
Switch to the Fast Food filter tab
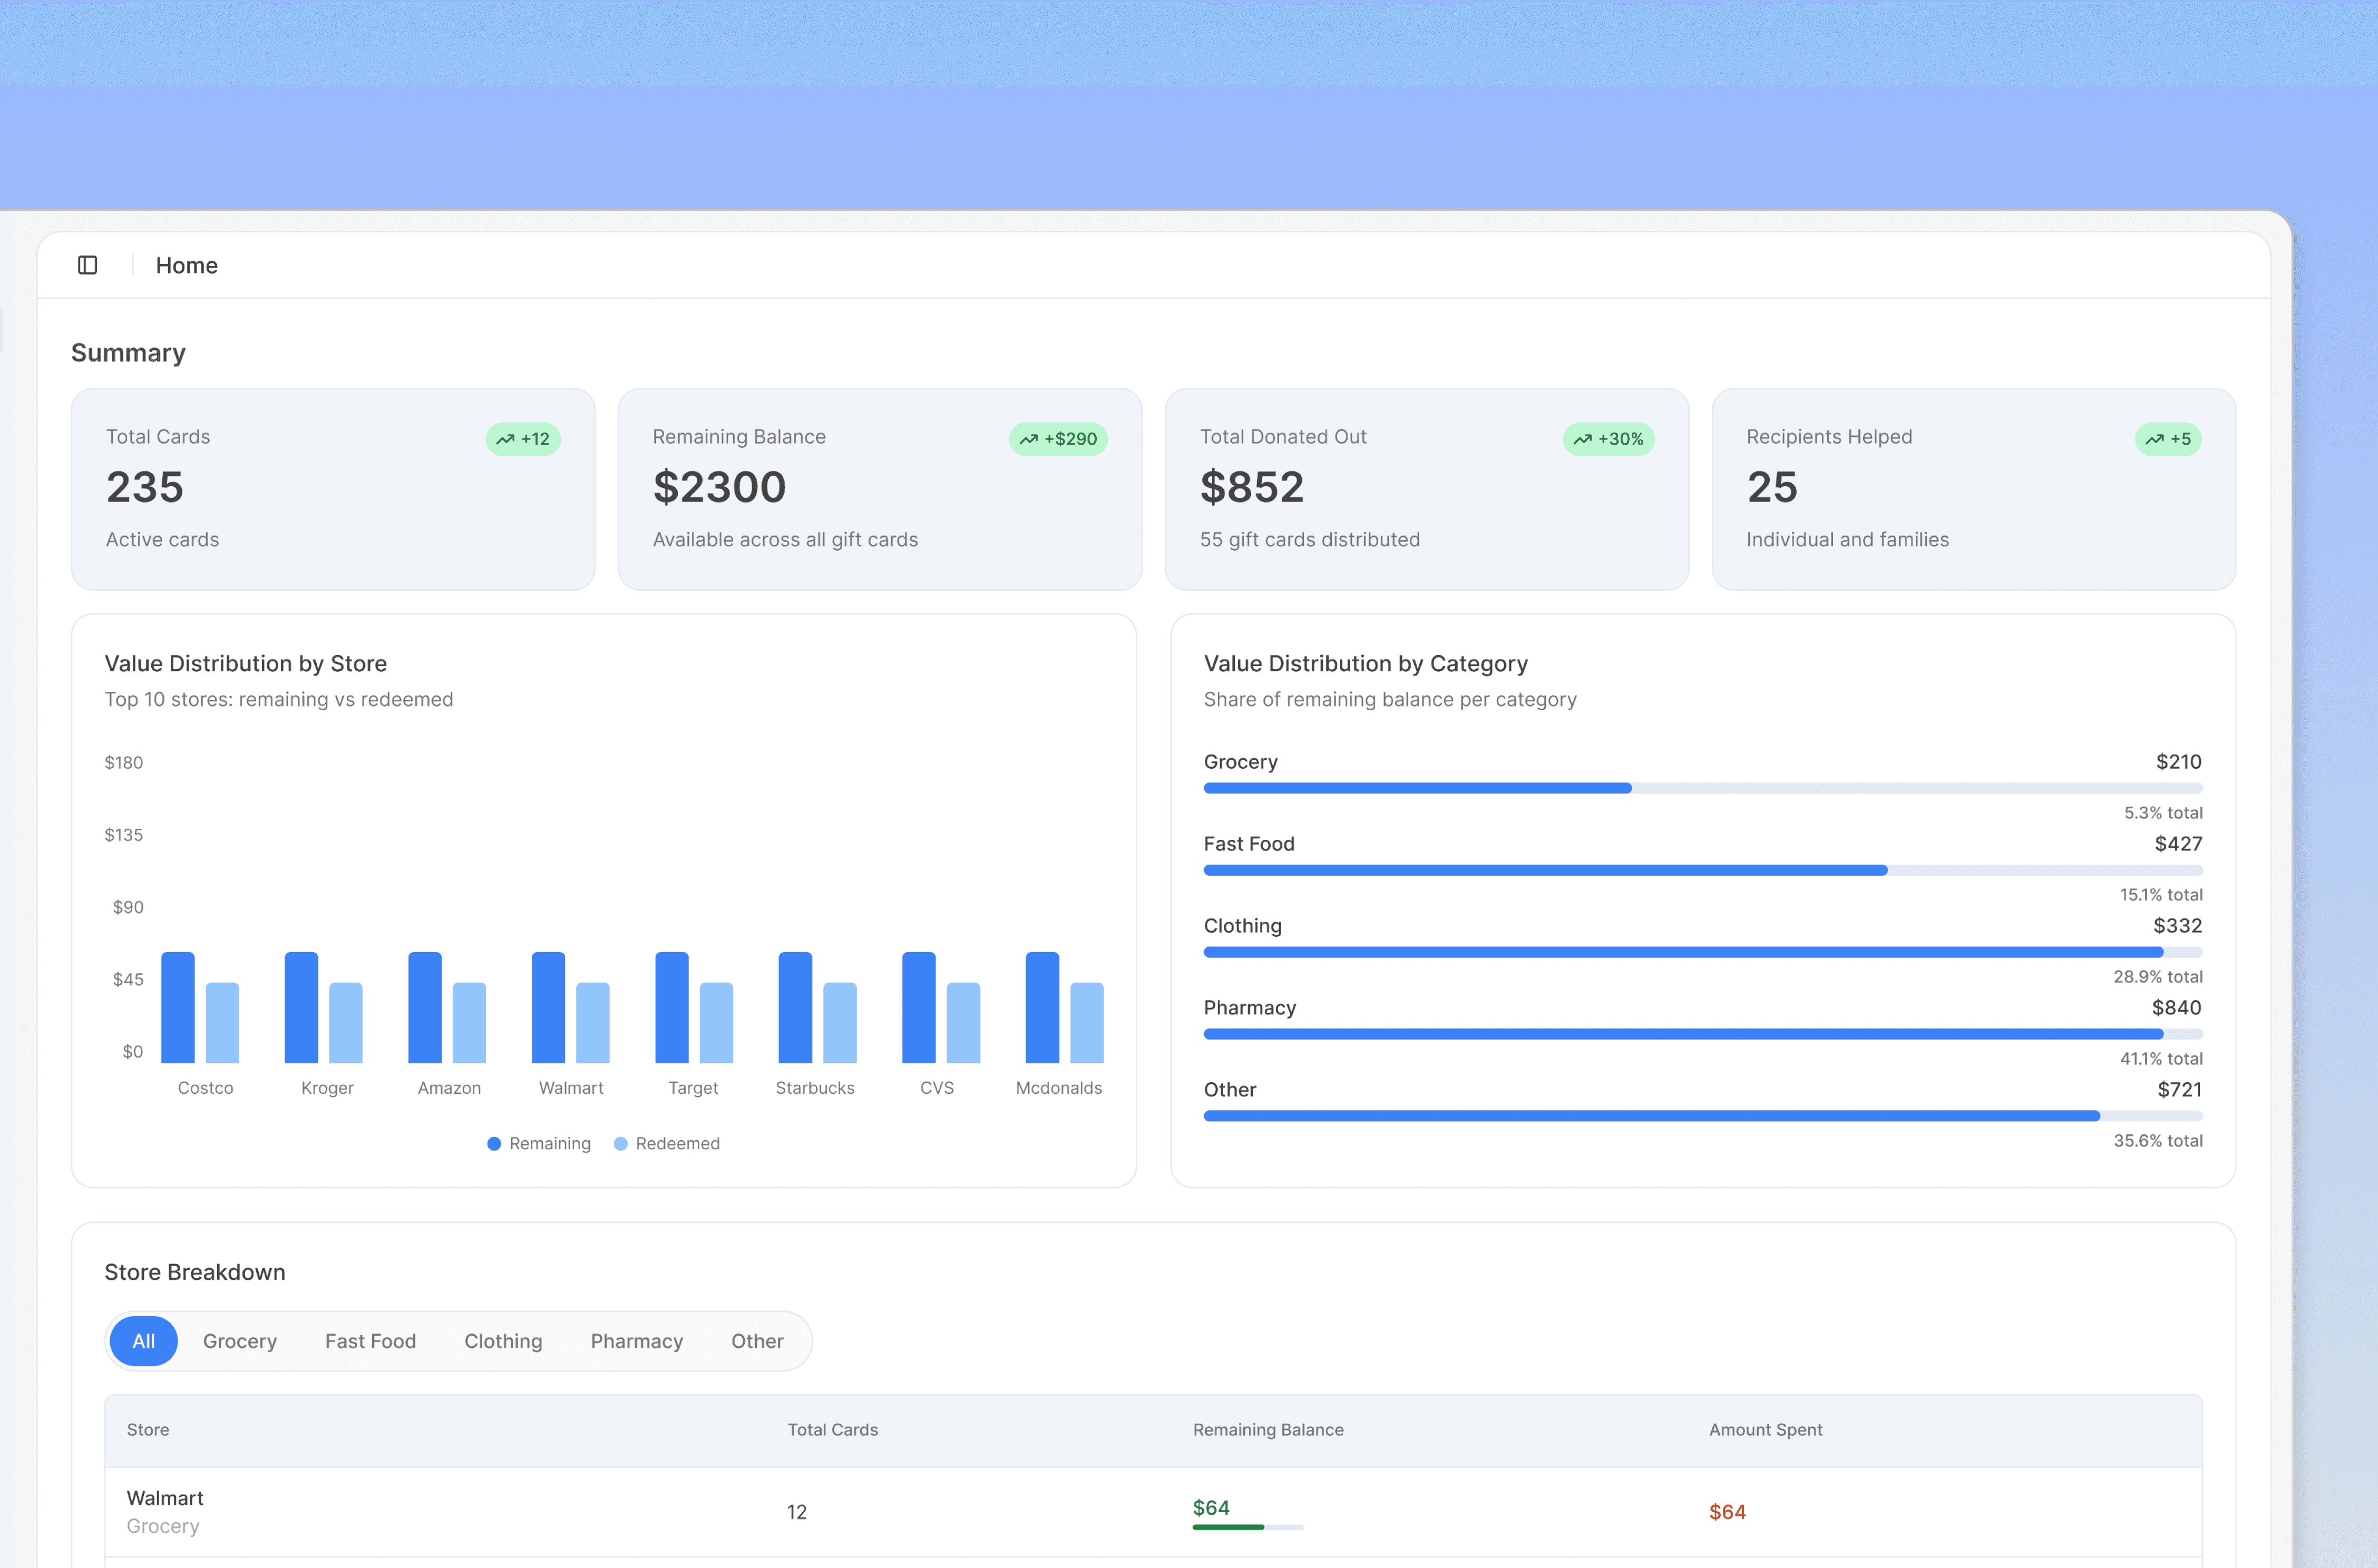coord(370,1341)
